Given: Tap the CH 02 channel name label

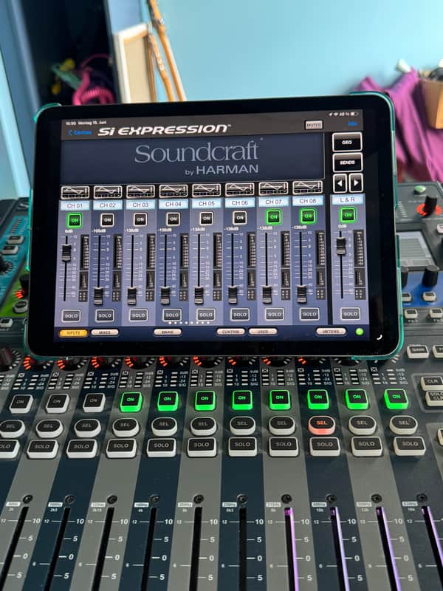Looking at the screenshot, I should [108, 205].
